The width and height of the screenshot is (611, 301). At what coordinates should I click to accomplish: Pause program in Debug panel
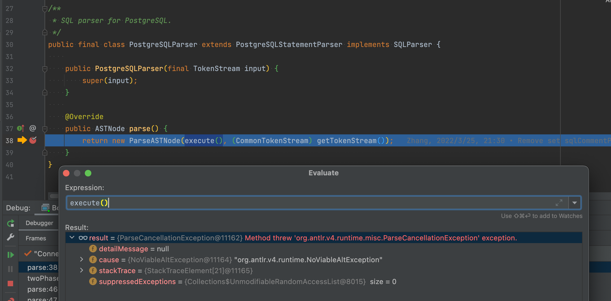pos(10,269)
